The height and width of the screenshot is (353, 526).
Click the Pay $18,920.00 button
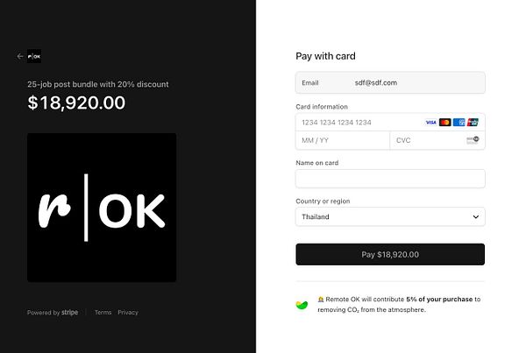(x=390, y=254)
